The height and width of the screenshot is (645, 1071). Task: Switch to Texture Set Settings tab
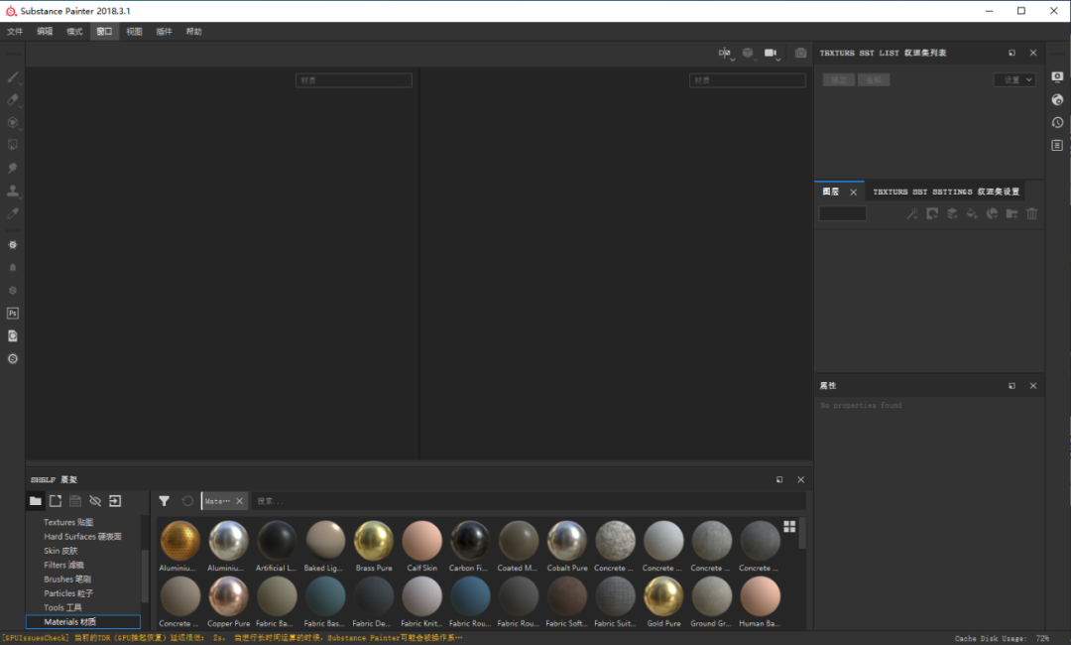[x=946, y=192]
